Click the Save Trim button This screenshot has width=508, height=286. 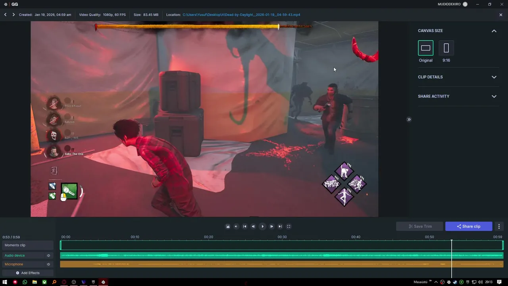[419, 226]
